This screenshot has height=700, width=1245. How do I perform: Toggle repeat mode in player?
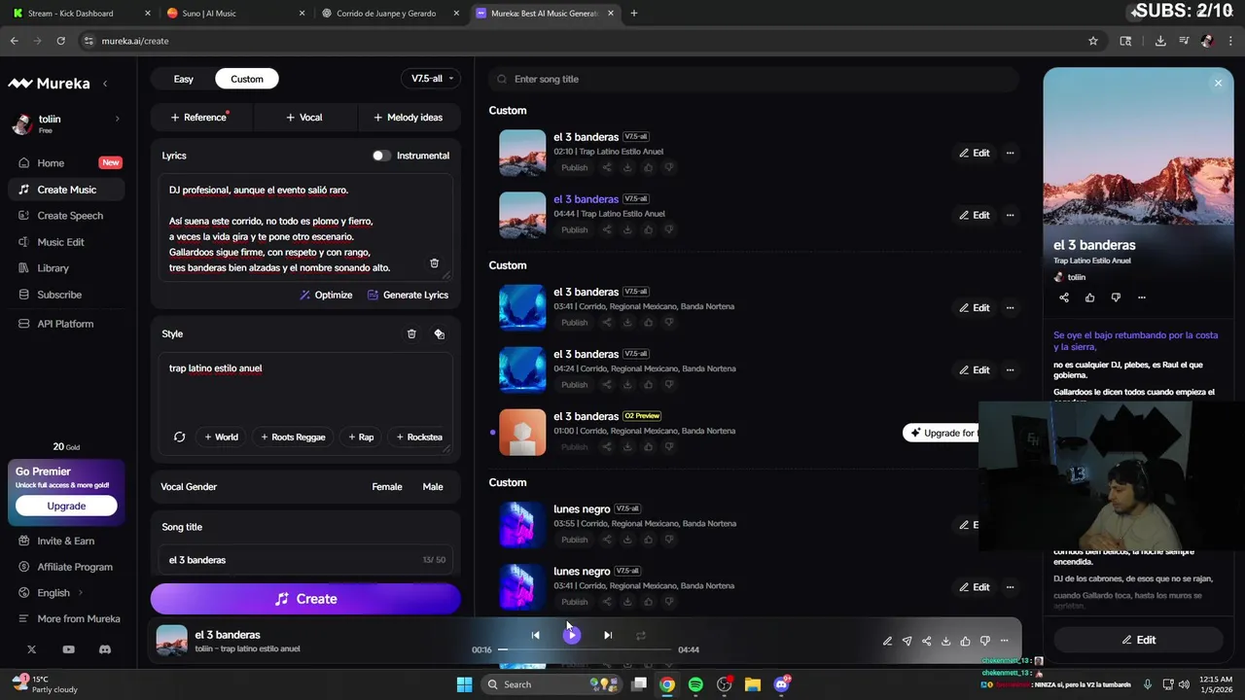(641, 635)
